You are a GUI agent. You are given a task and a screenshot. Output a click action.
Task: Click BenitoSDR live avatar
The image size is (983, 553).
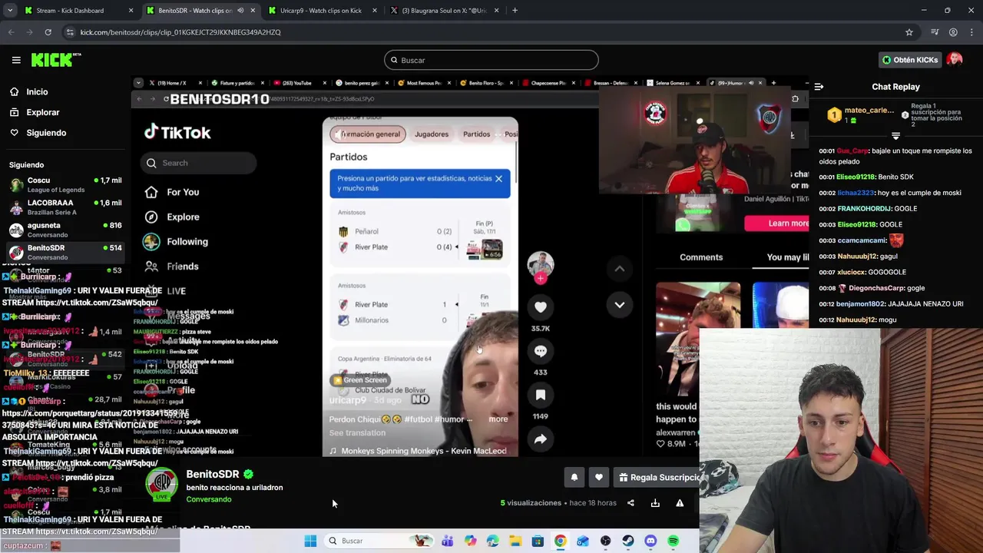click(x=161, y=485)
